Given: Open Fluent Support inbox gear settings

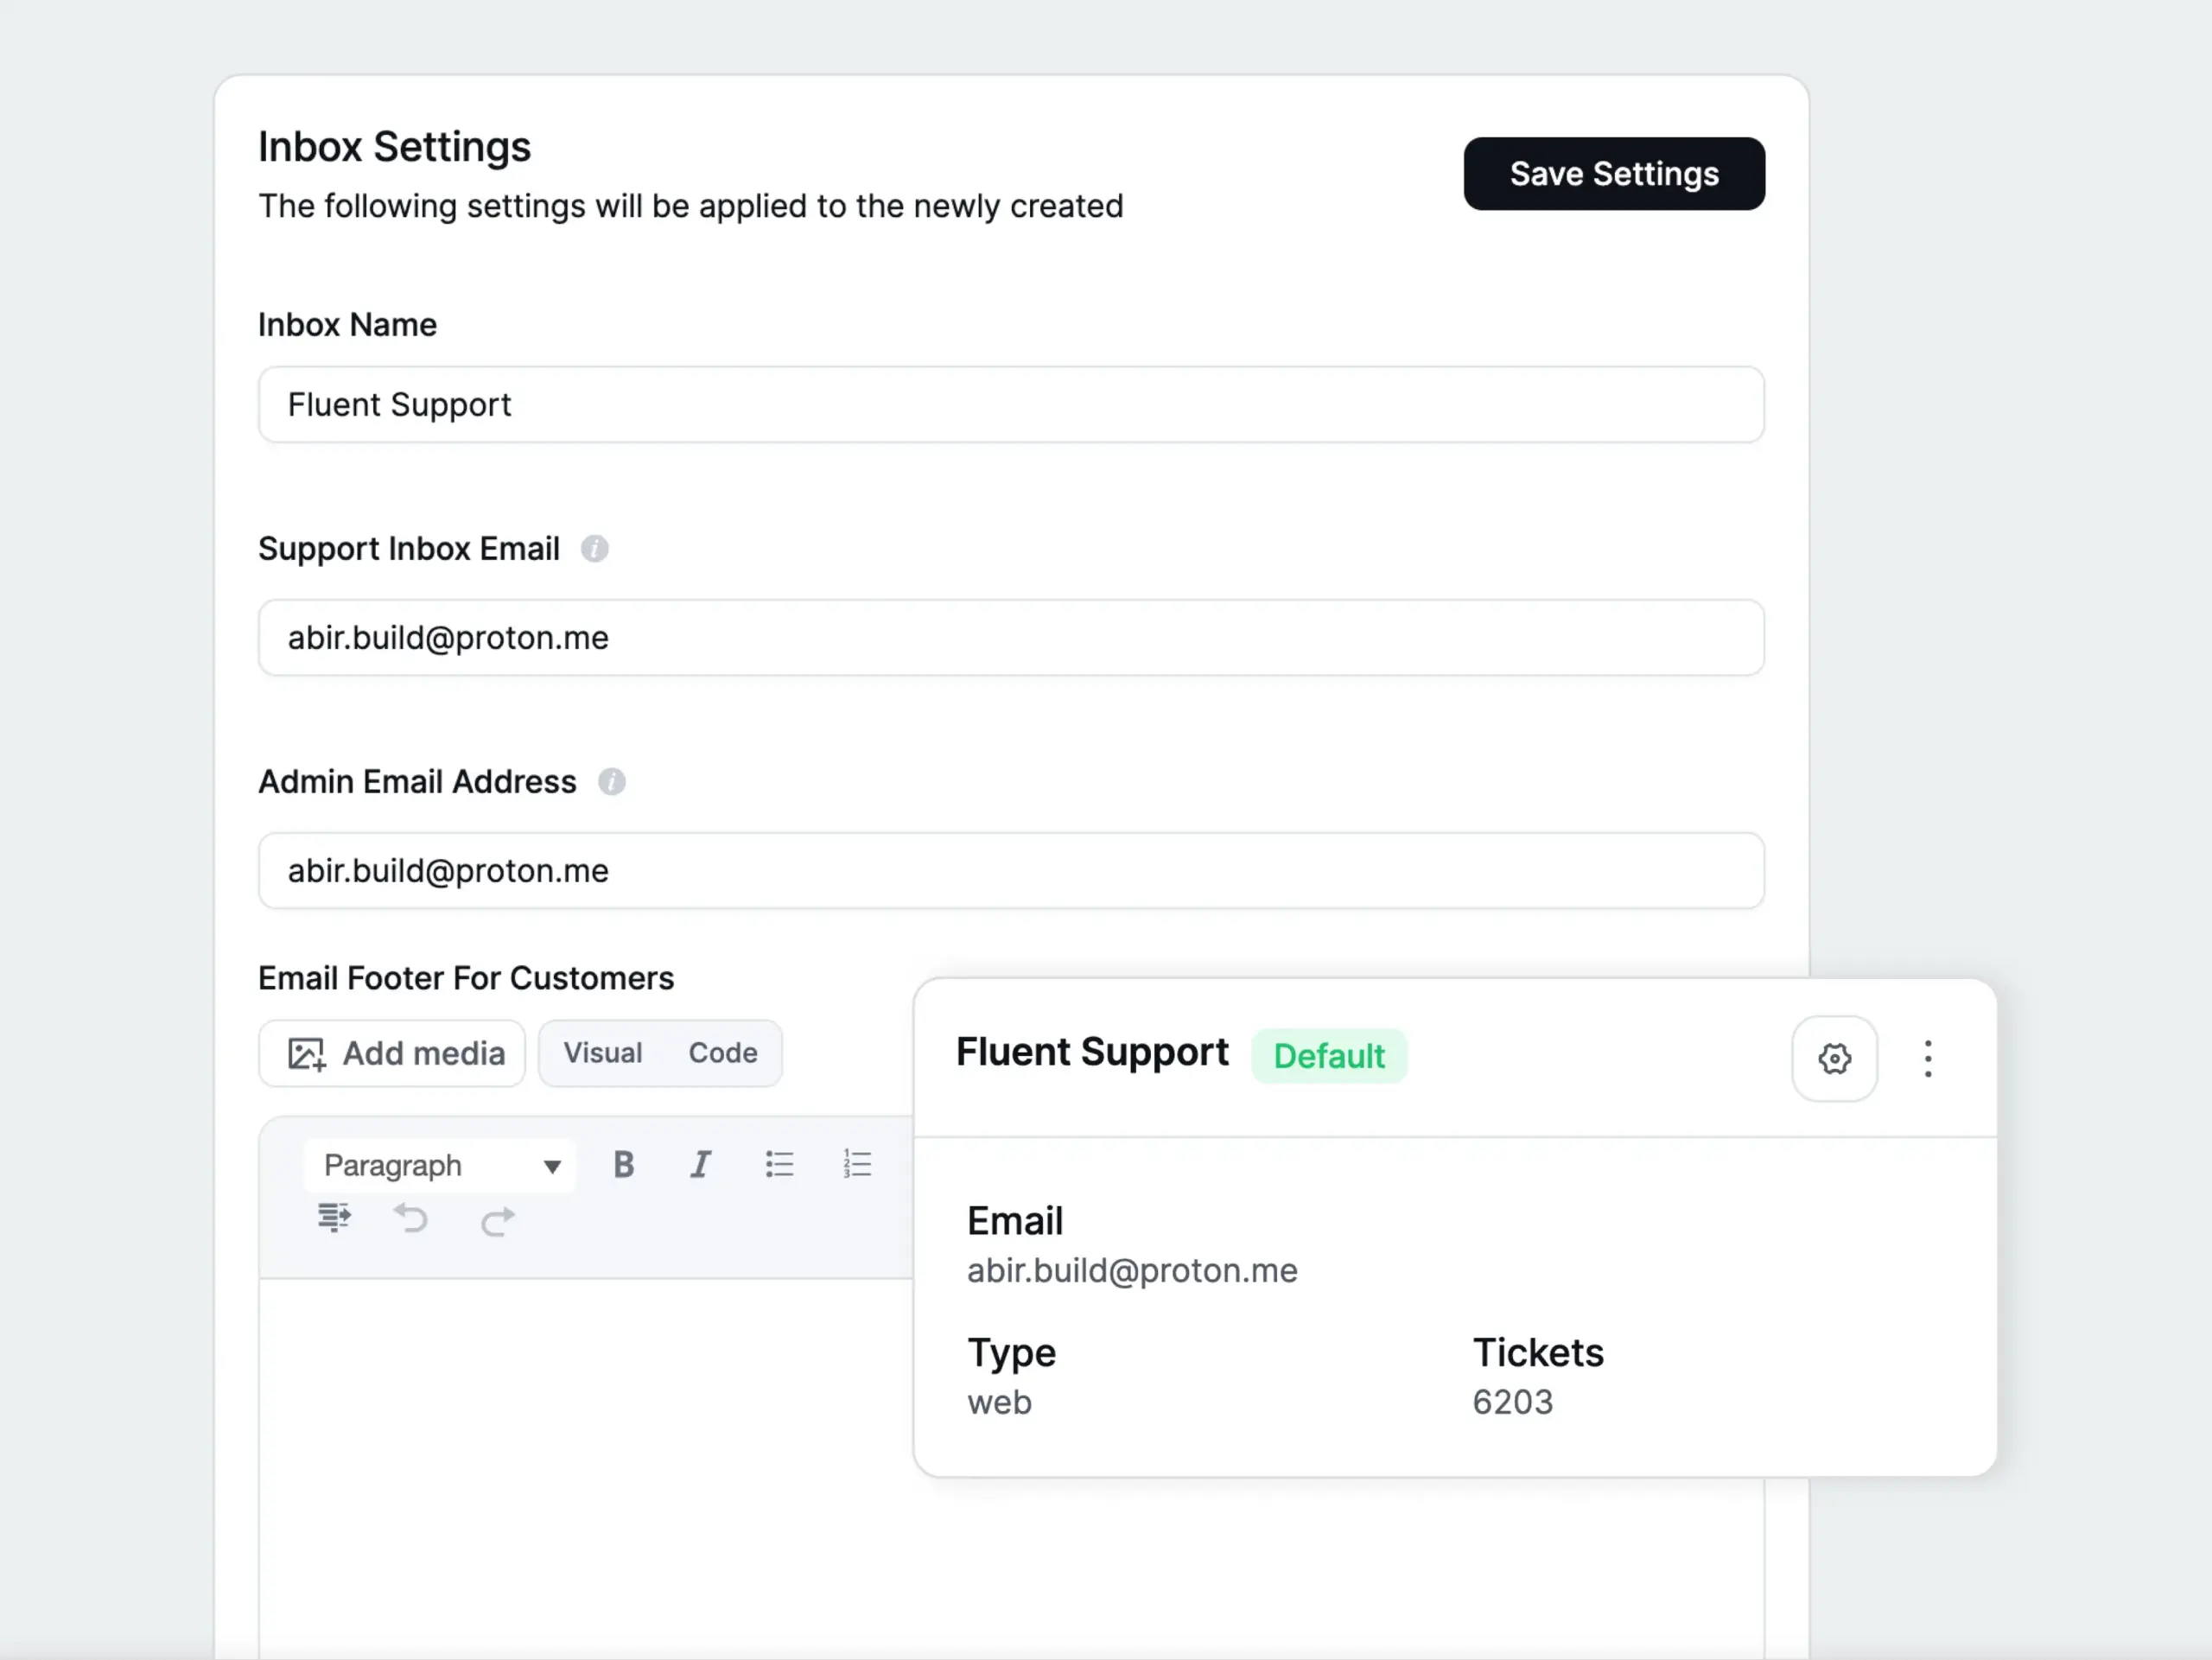Looking at the screenshot, I should point(1834,1059).
